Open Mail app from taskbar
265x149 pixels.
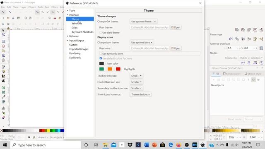[x=113, y=145]
